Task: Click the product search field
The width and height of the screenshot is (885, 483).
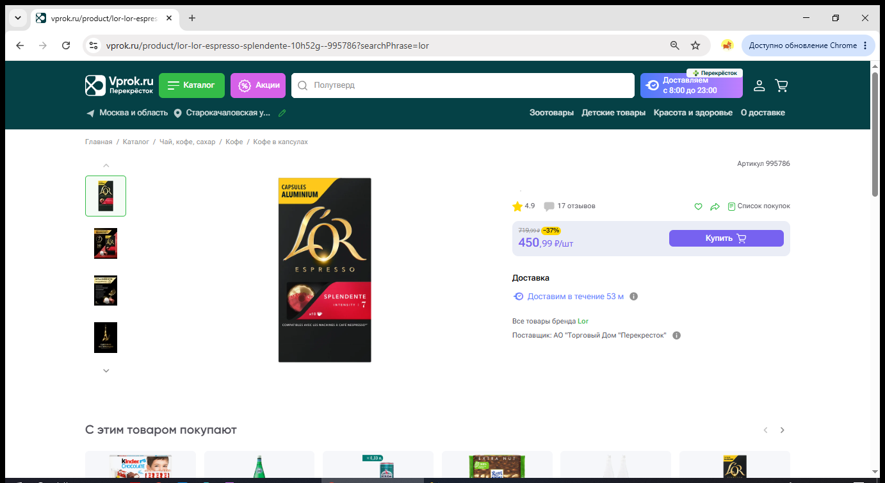Action: point(462,85)
